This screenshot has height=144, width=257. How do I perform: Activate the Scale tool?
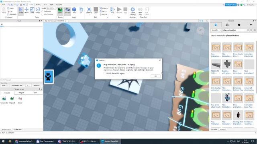click(x=32, y=11)
